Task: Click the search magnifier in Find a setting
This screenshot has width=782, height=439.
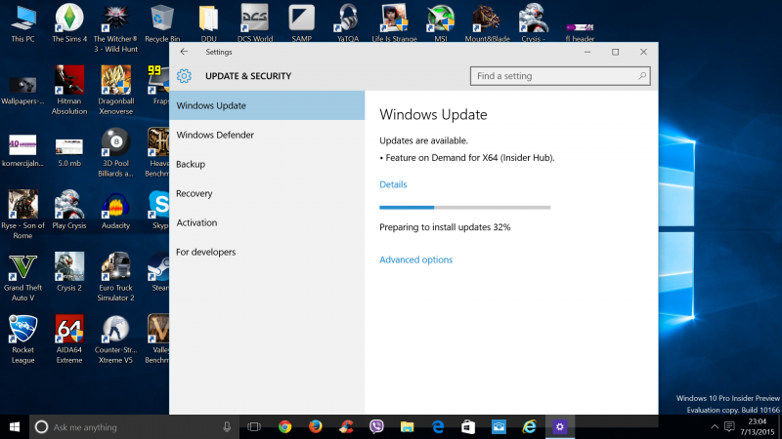Action: click(x=642, y=76)
